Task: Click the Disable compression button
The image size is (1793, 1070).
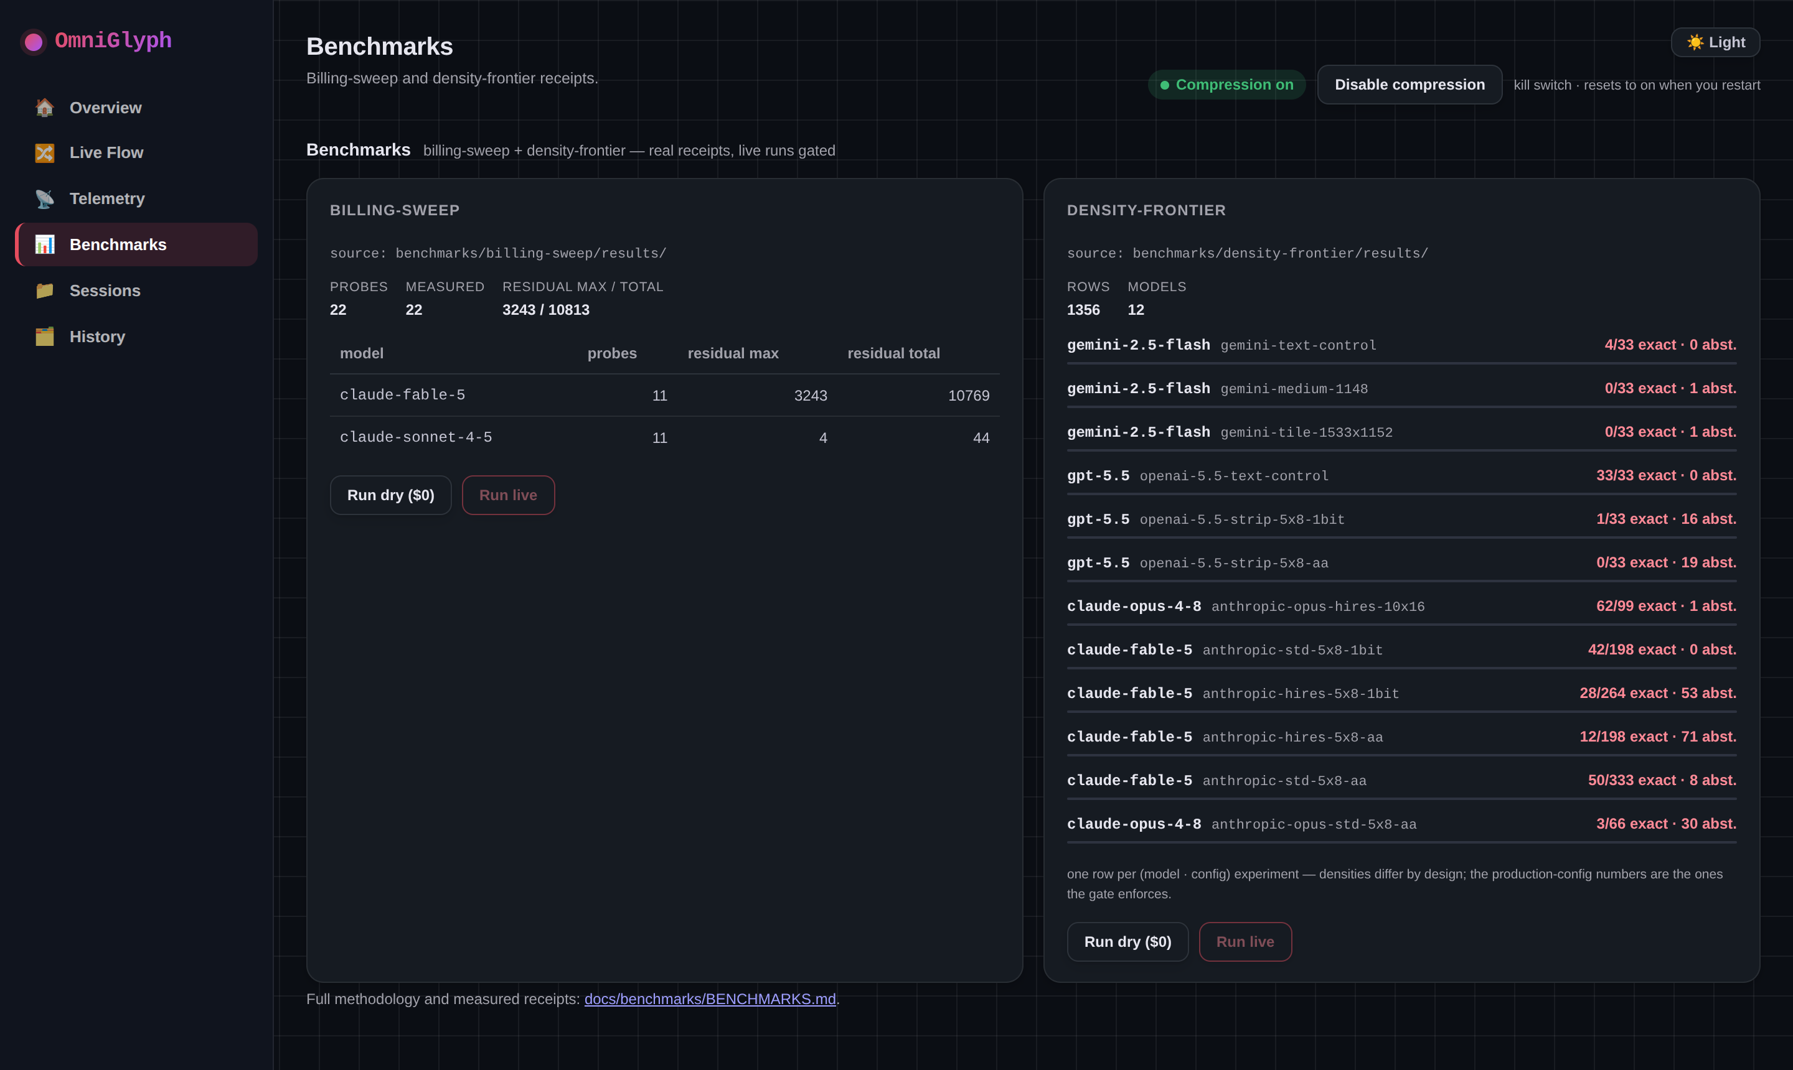Action: click(1409, 85)
